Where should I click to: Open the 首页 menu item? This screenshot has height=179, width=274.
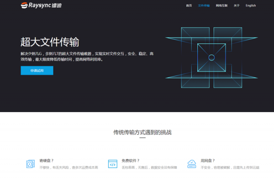pyautogui.click(x=189, y=5)
